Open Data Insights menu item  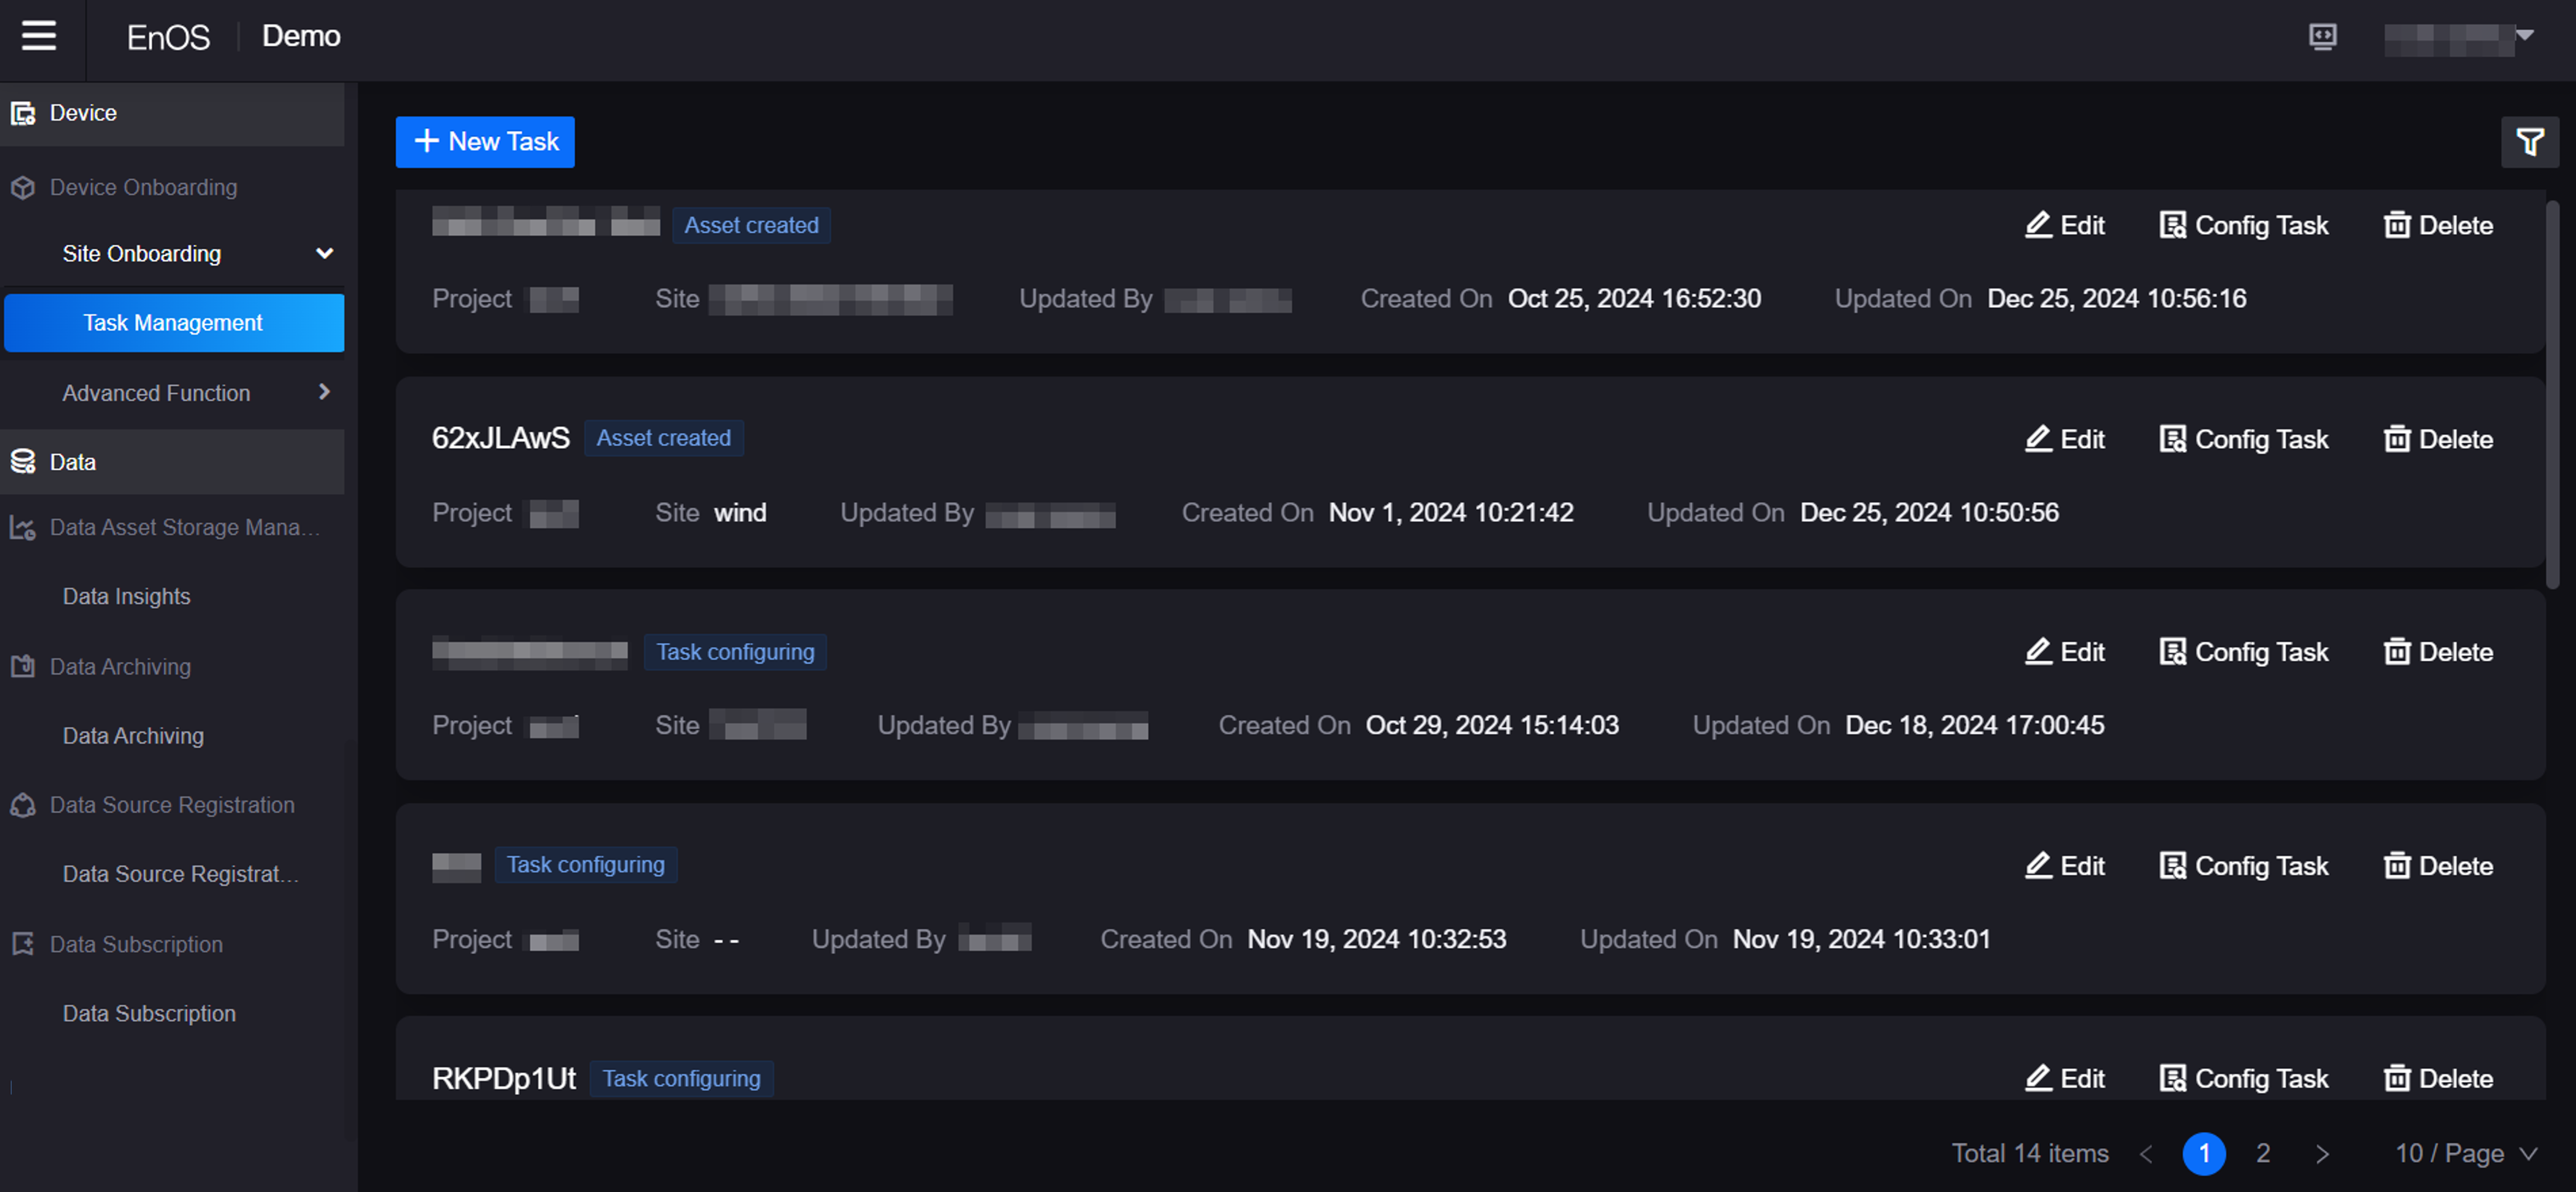coord(126,596)
